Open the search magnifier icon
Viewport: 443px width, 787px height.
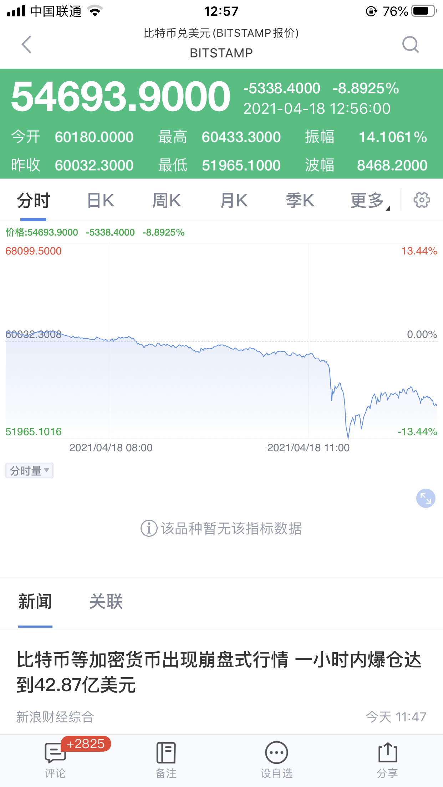[411, 45]
